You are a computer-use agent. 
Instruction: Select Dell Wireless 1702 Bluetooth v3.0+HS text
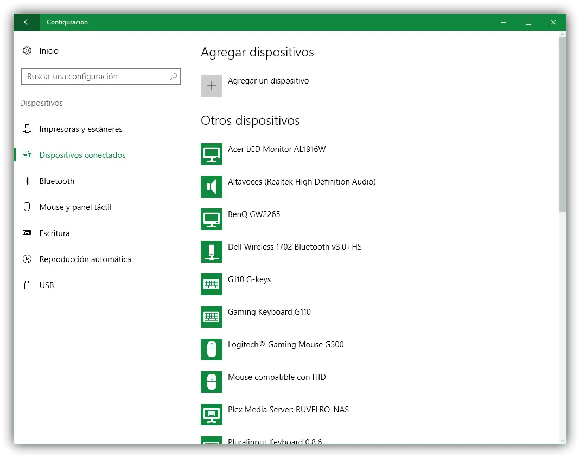(295, 247)
